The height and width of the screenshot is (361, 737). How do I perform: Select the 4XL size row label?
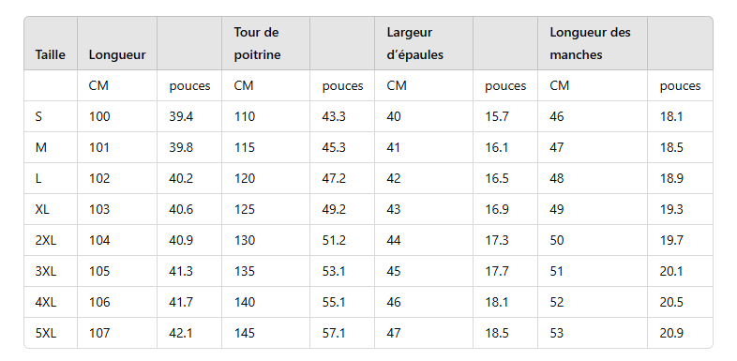pos(46,302)
